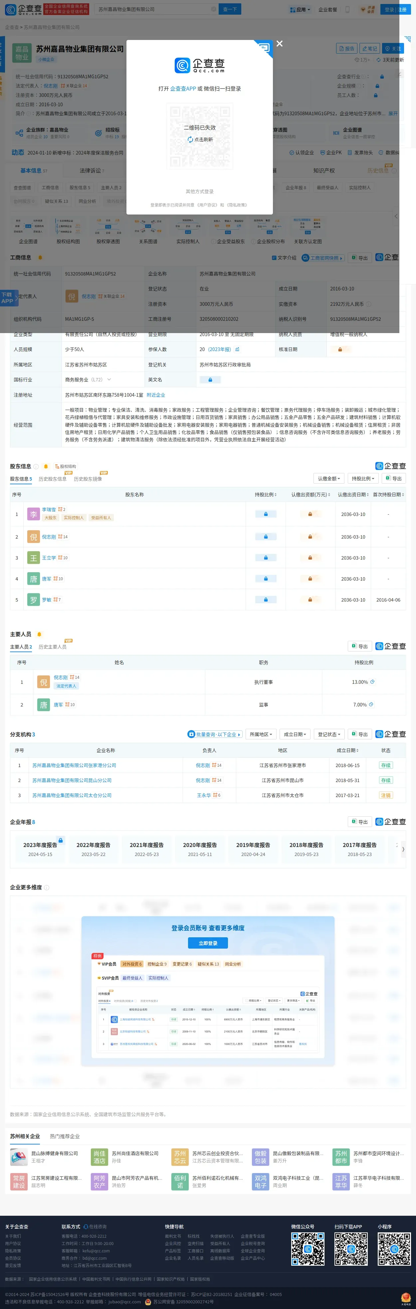Click the bell icon beside 股东信息

[46, 467]
